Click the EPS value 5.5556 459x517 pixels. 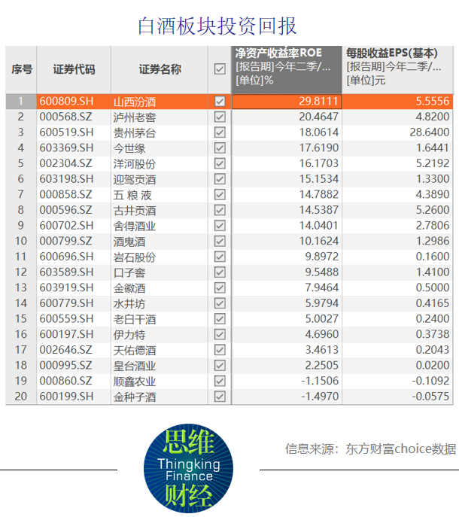tap(433, 102)
